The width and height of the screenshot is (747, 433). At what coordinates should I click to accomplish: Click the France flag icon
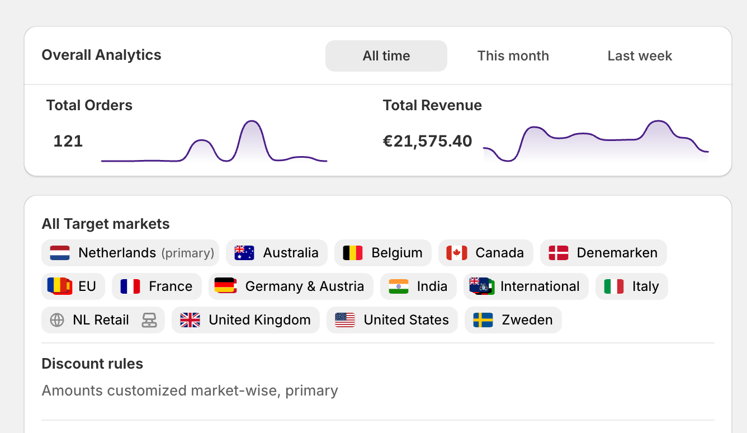click(x=130, y=286)
